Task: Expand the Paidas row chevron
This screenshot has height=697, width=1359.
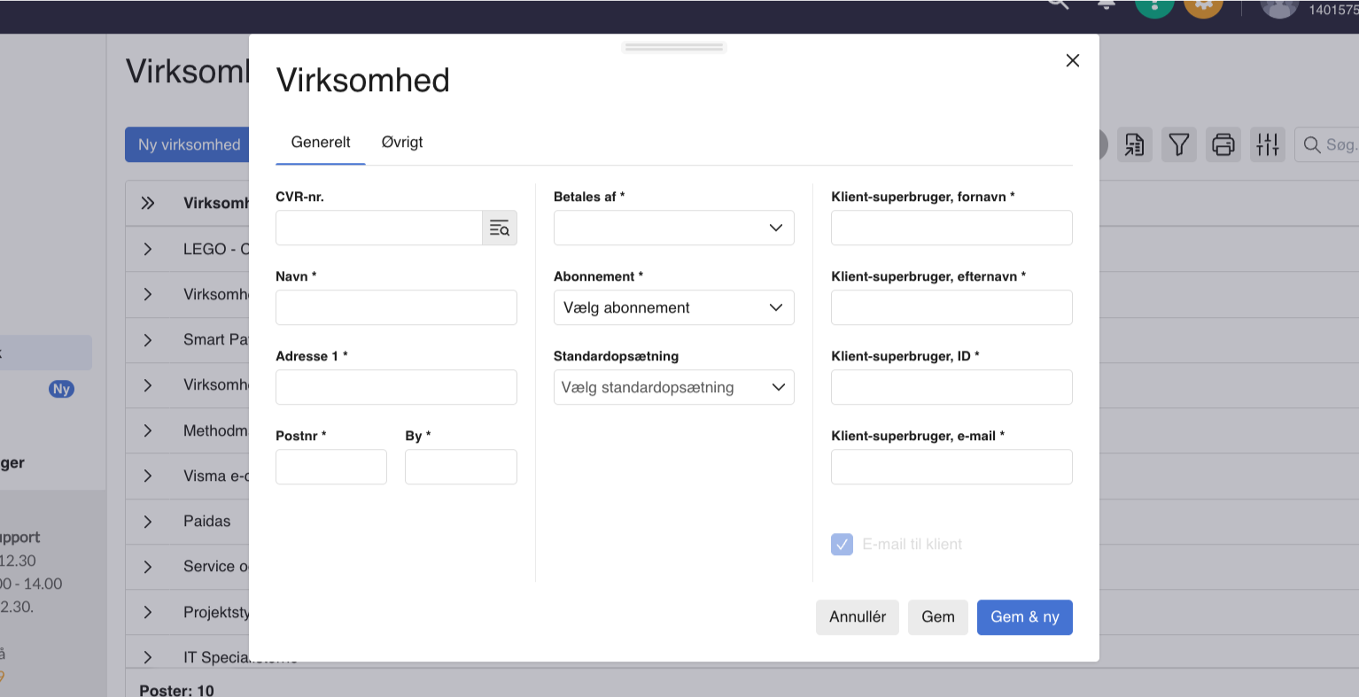Action: 148,522
